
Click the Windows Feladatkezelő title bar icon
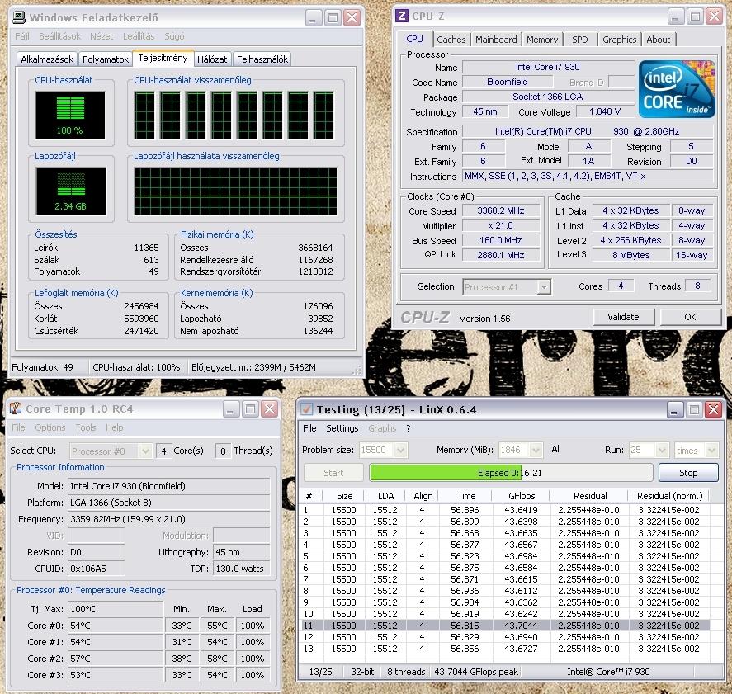point(19,17)
